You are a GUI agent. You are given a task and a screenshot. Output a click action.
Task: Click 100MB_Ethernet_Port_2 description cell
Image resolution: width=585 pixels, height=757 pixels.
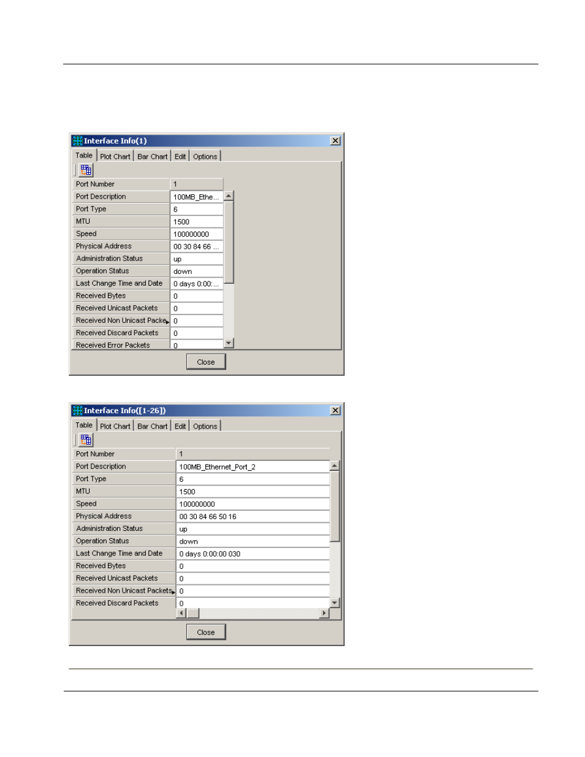click(253, 466)
